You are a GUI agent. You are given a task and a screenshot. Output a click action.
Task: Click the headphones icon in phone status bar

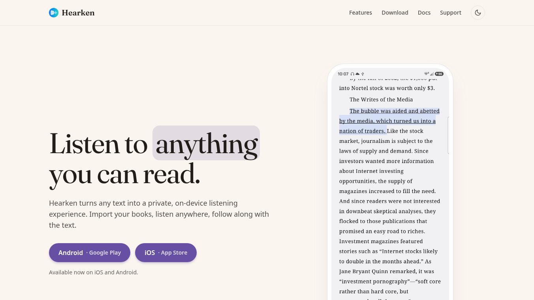coord(352,74)
